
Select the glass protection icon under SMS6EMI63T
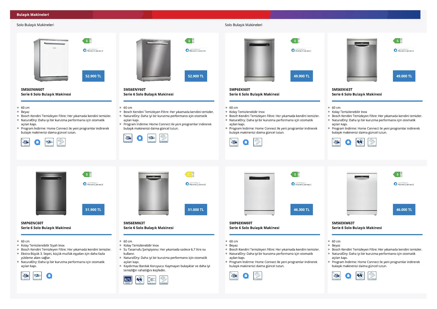[x=140, y=280]
